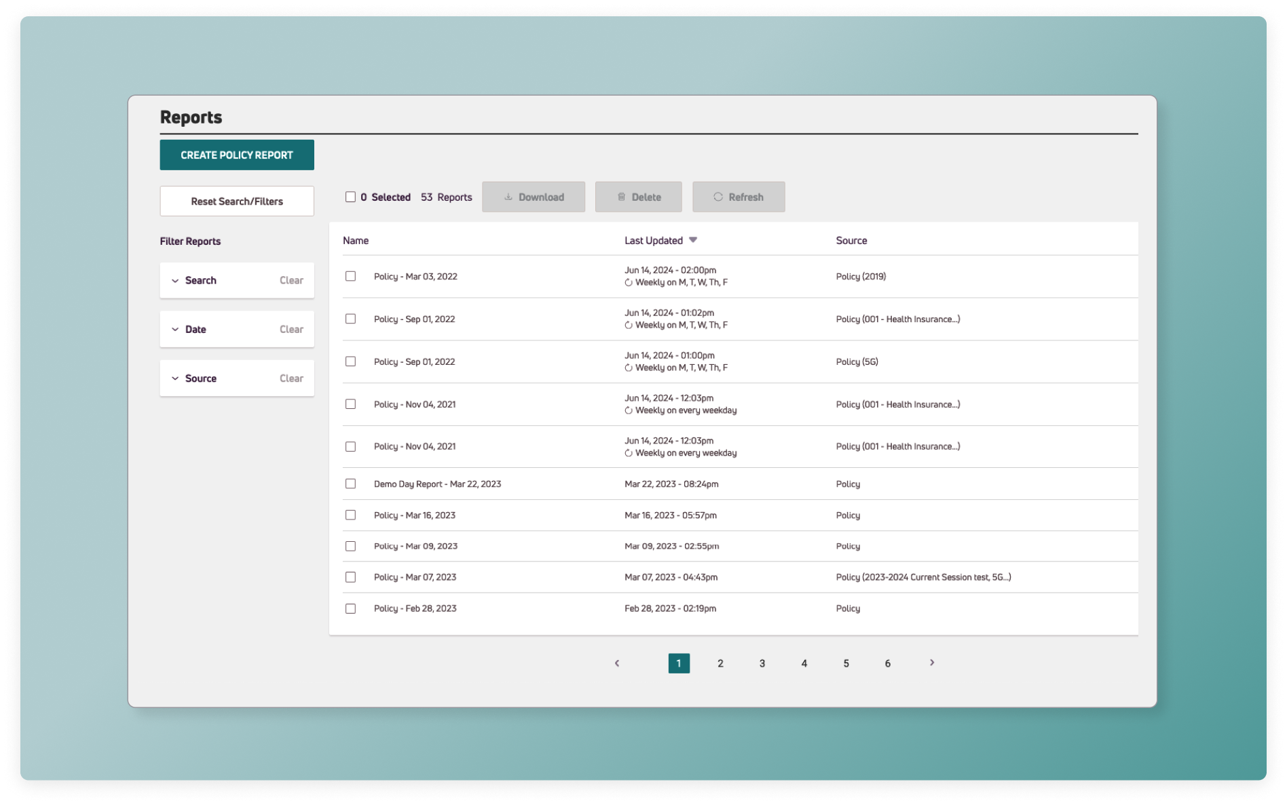1287x805 pixels.
Task: Click Reset Search/Filters
Action: (x=236, y=201)
